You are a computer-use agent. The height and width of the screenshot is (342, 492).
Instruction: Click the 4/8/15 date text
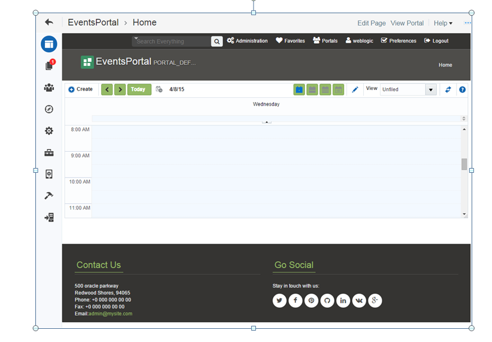[x=177, y=89]
